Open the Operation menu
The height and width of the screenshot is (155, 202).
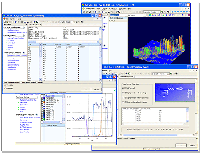pyautogui.click(x=113, y=9)
